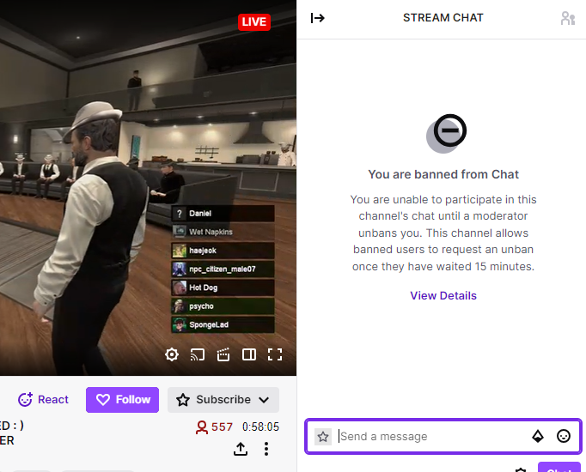Viewport: 586px width, 472px height.
Task: Click the red LIVE badge
Action: pos(254,22)
